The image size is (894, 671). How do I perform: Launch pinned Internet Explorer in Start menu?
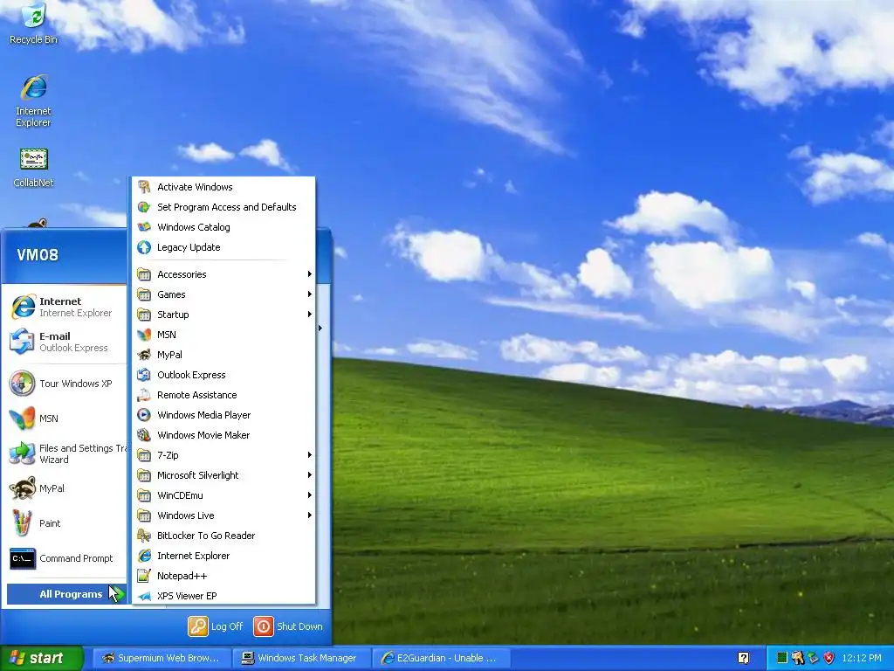66,307
